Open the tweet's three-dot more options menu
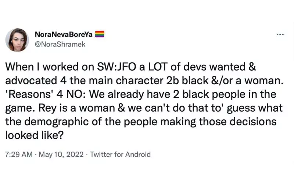The width and height of the screenshot is (294, 186). pyautogui.click(x=280, y=35)
